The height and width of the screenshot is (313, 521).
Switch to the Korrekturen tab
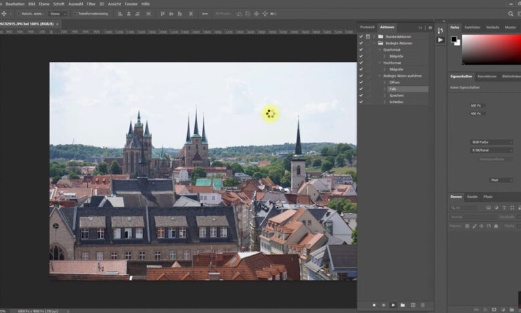point(487,76)
